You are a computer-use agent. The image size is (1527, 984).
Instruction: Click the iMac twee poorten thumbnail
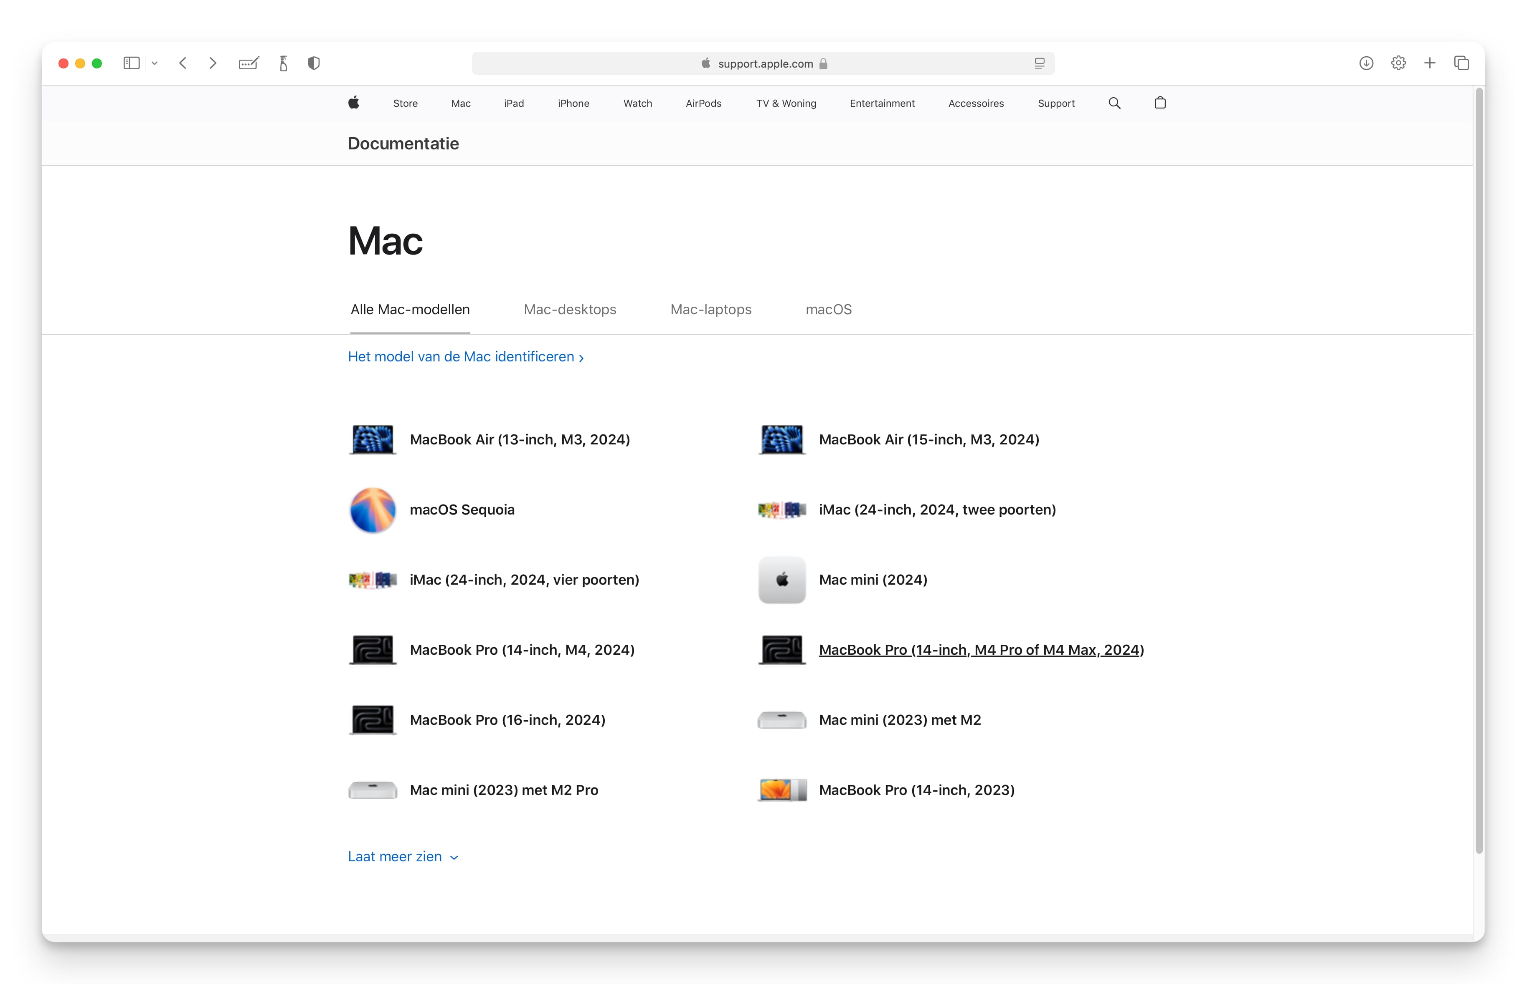[x=782, y=510]
